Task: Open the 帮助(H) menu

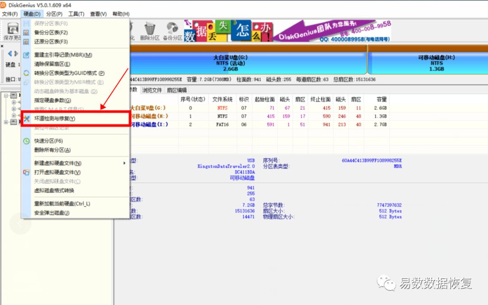Action: [121, 14]
